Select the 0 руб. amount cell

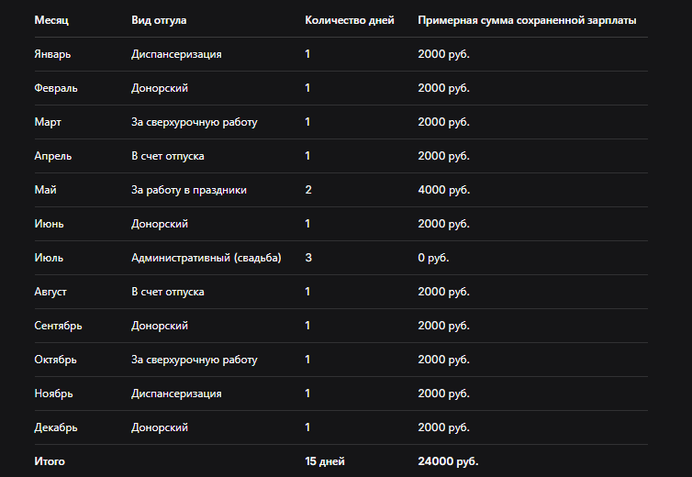433,258
